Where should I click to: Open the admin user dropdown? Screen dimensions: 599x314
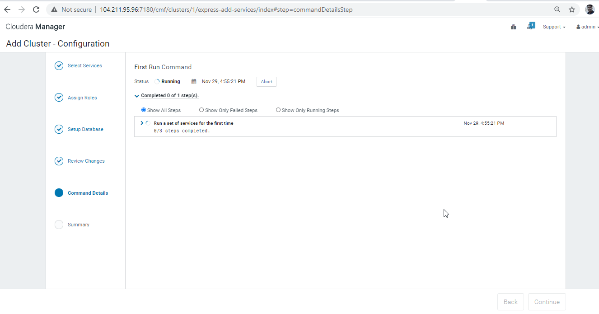[587, 27]
